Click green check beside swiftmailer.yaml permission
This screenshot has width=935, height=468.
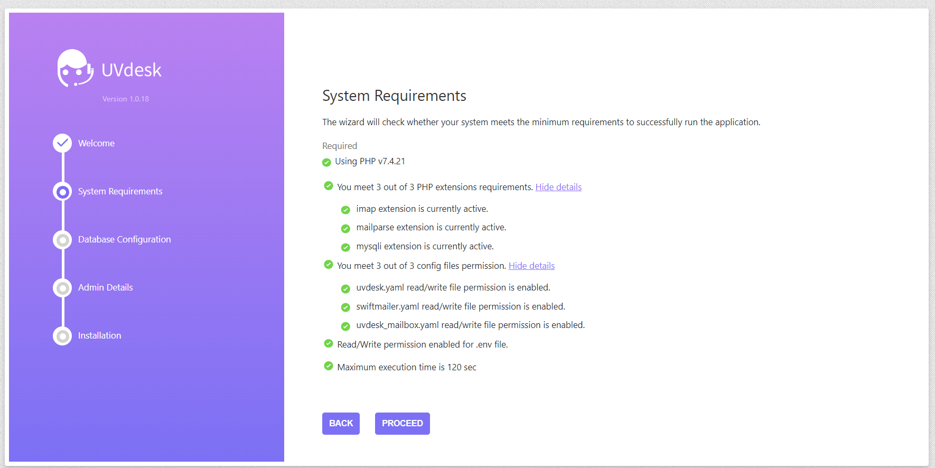[x=345, y=307]
